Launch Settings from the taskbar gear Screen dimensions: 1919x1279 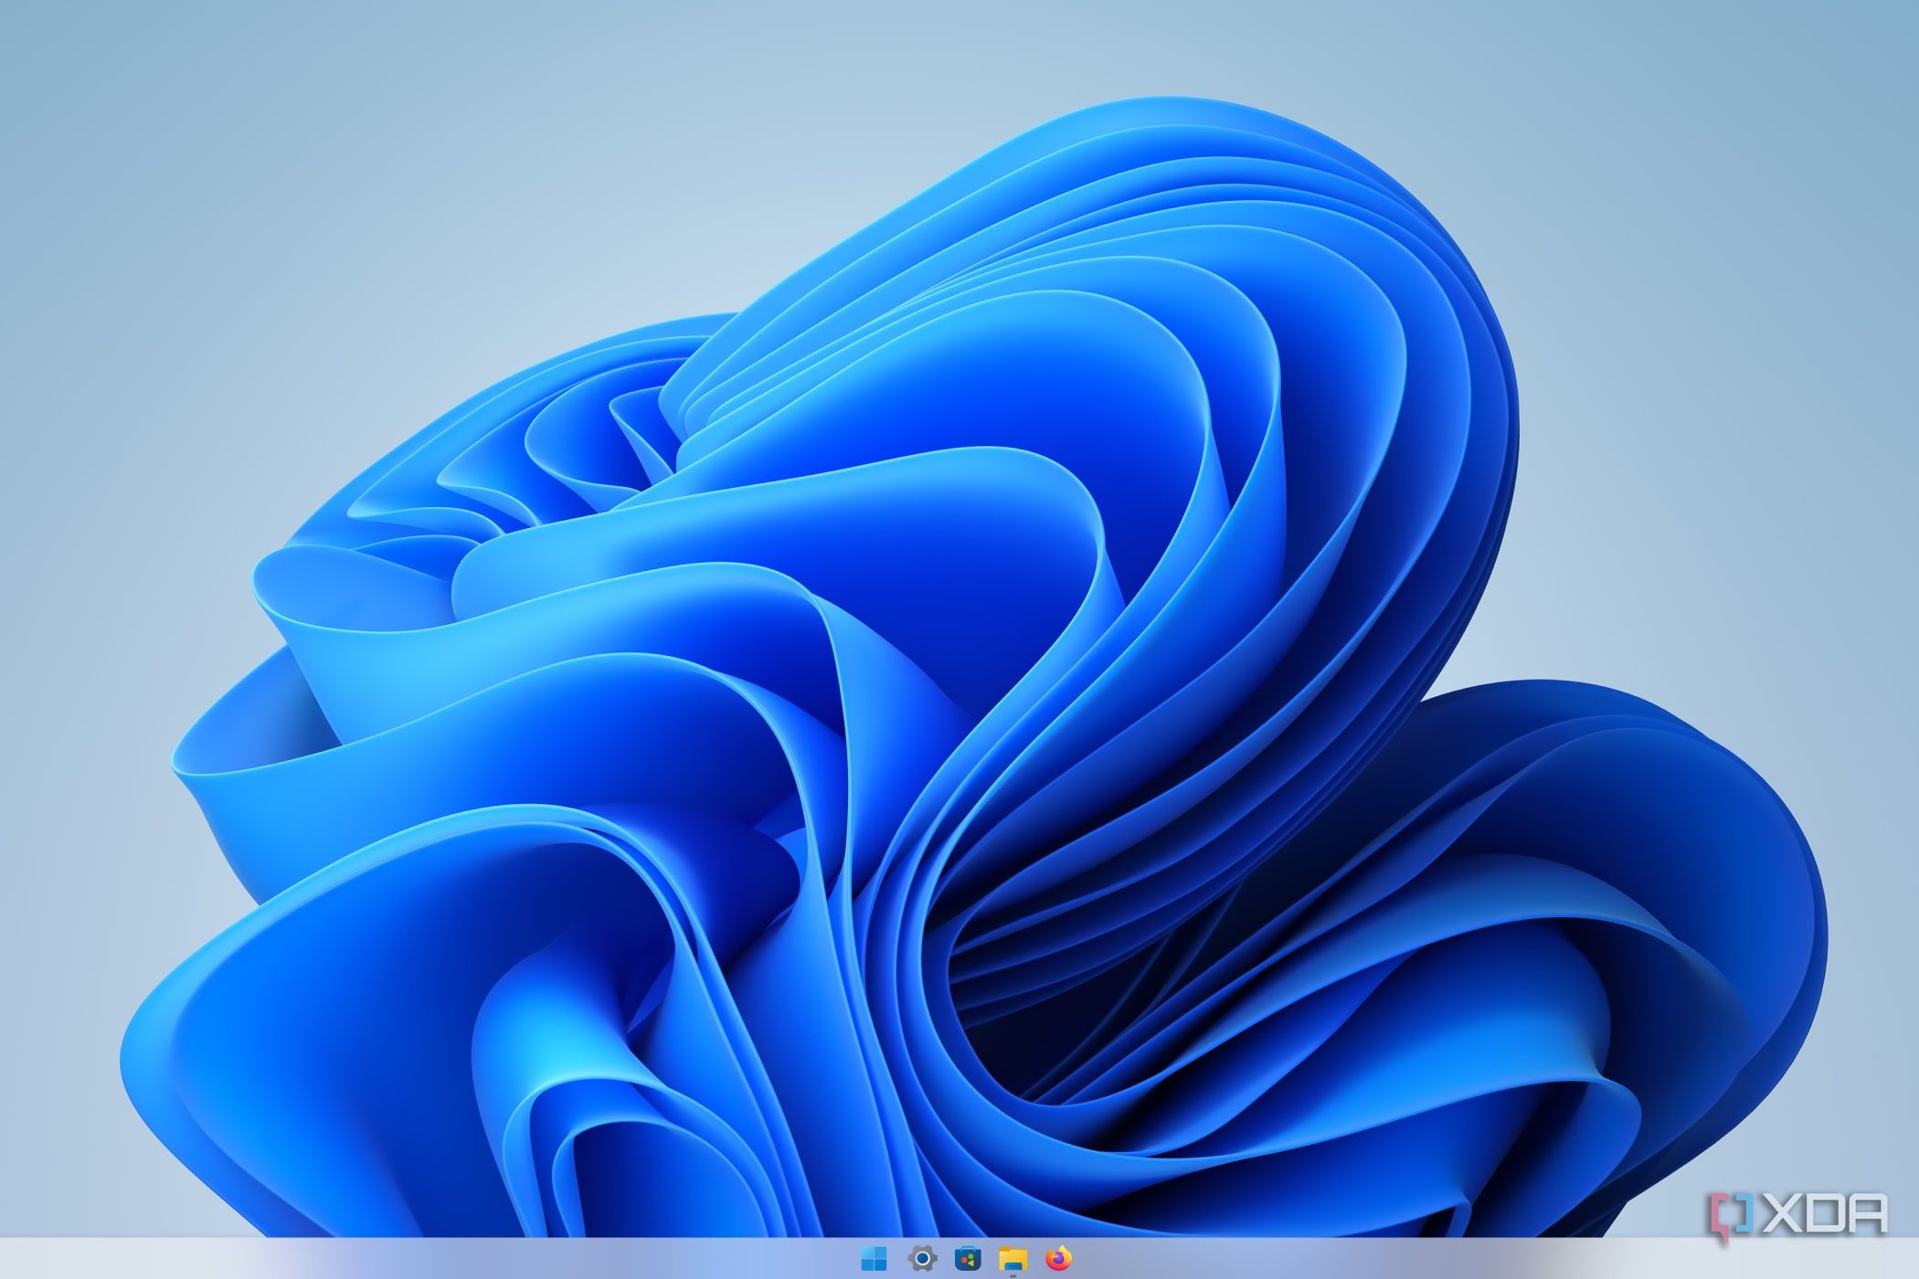coord(922,1259)
